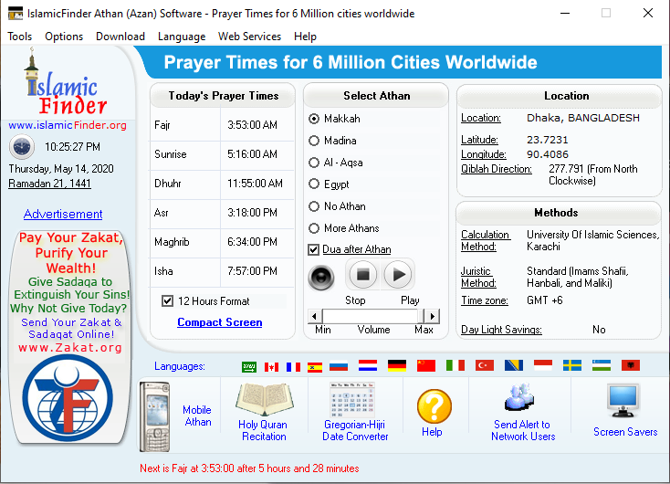
Task: Click the Fajr time 3:53:00 AM
Action: click(x=252, y=125)
